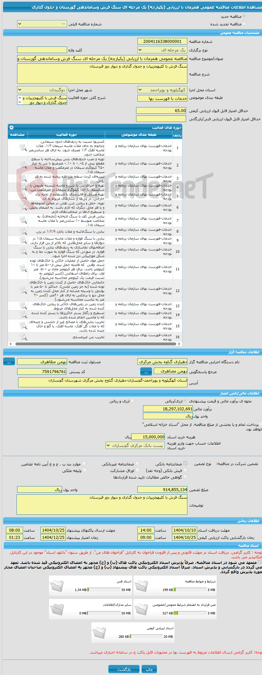Select ارزی/ریالی estimate option
Screen dimensions: 262x675
(186, 401)
